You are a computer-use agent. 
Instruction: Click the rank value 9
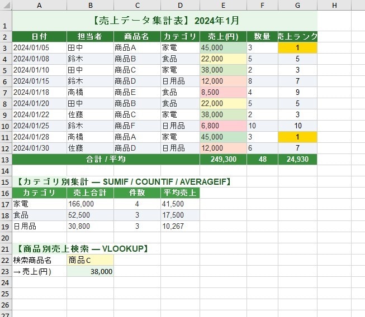pos(297,92)
